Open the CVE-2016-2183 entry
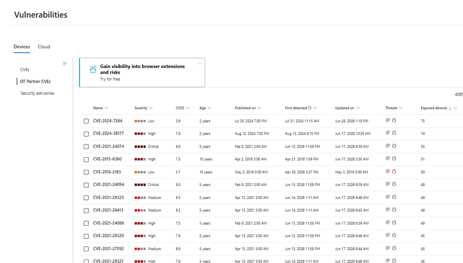The width and height of the screenshot is (463, 263). tap(107, 172)
